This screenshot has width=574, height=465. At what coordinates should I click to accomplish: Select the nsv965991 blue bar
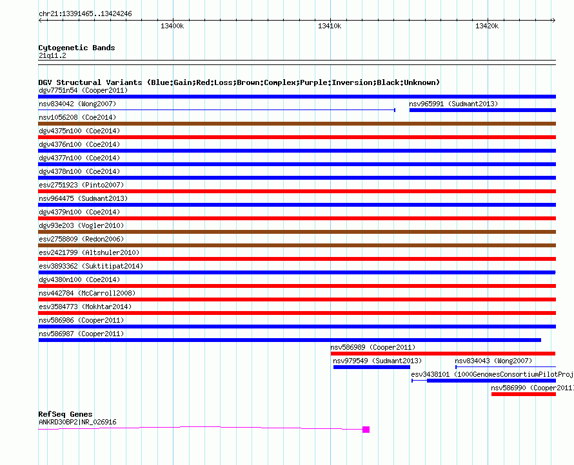[x=482, y=110]
